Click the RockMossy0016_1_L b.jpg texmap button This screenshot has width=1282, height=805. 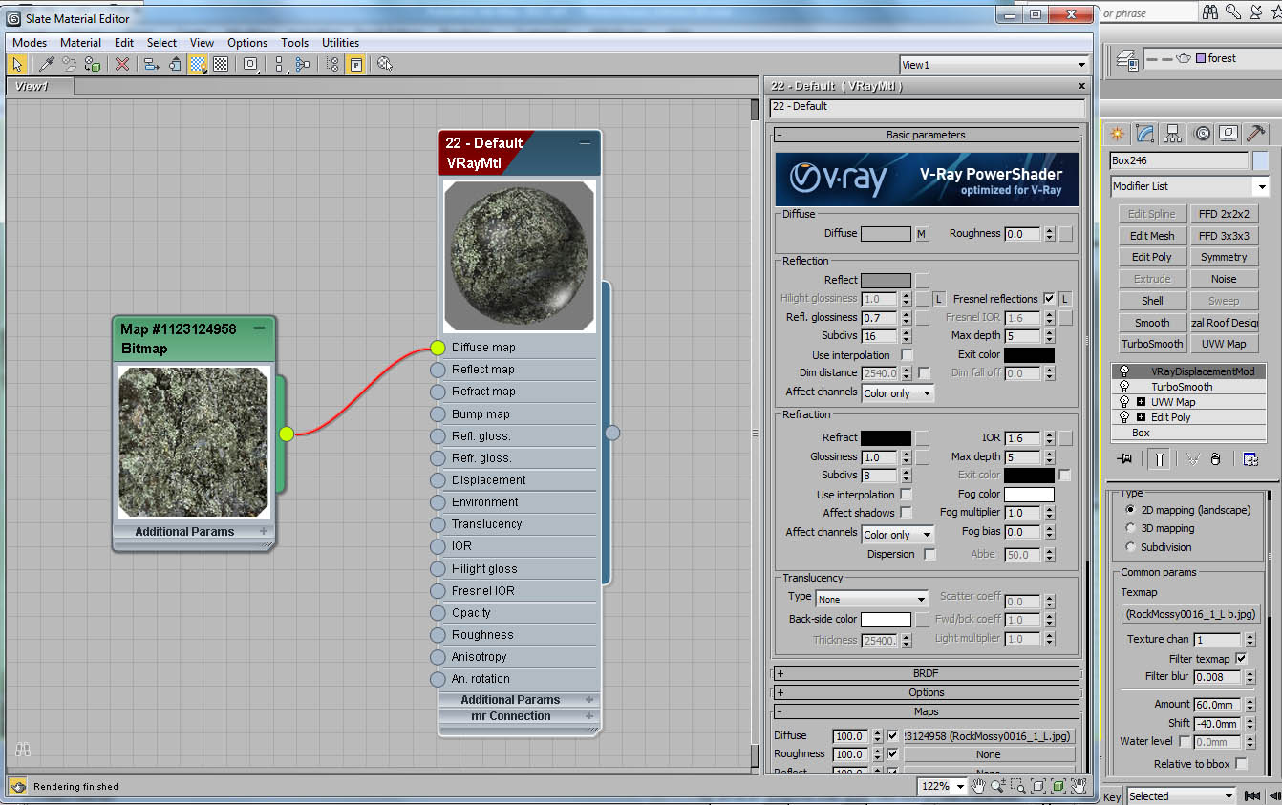tap(1191, 614)
